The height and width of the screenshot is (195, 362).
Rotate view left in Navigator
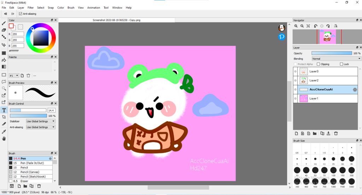click(x=316, y=26)
